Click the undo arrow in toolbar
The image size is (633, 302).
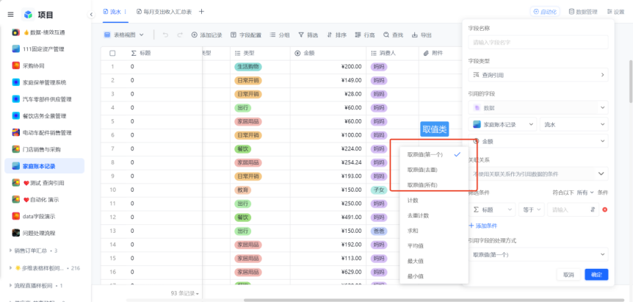click(165, 35)
